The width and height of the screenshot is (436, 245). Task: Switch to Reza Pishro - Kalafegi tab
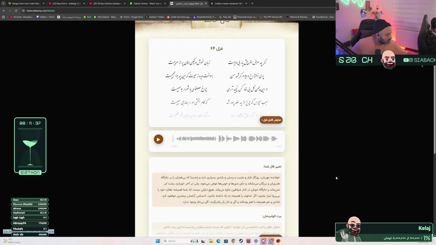[x=66, y=3]
